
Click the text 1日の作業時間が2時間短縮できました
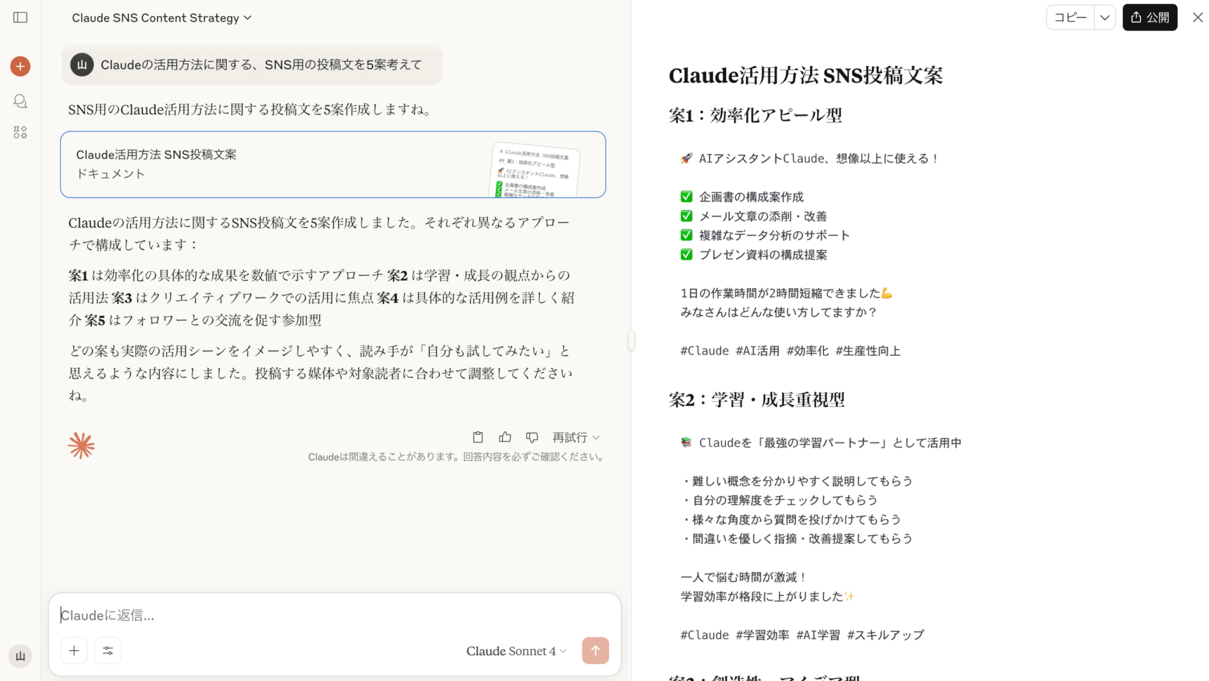[786, 293]
